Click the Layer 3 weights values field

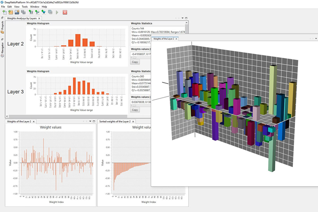point(141,102)
